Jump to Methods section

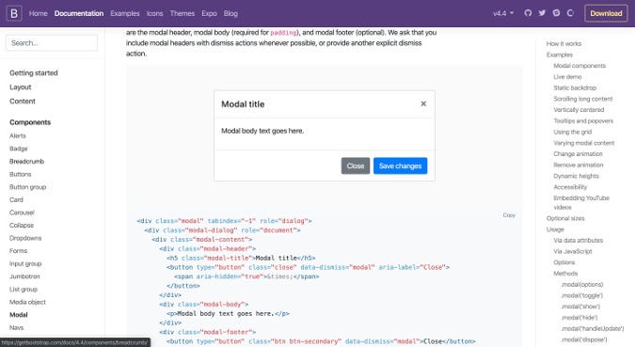[x=565, y=274]
